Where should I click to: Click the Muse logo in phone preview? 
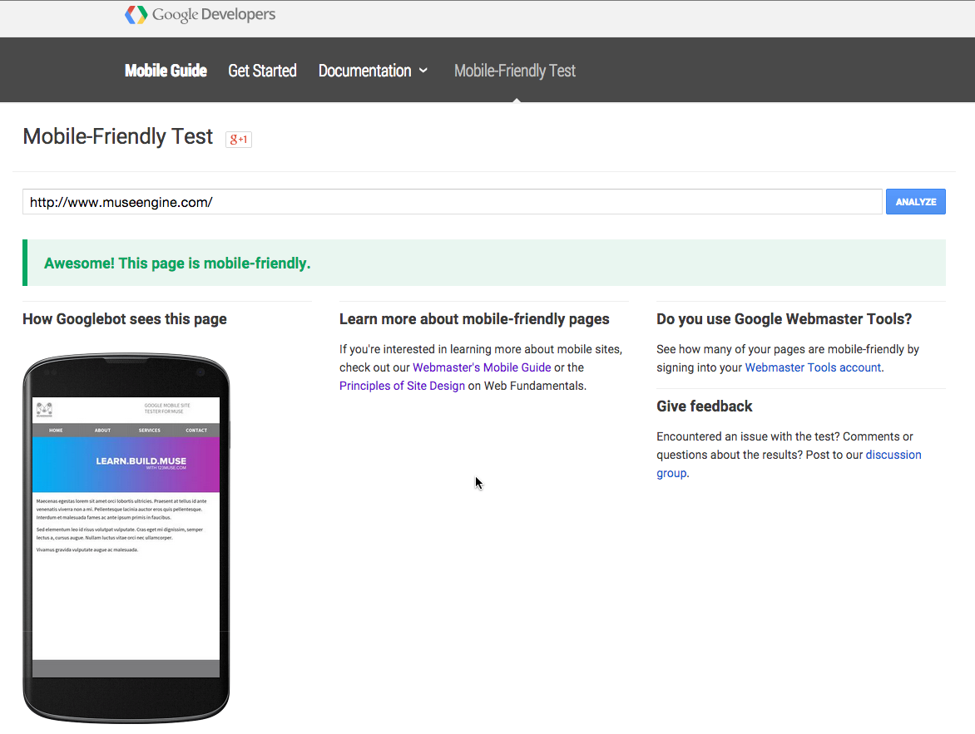click(x=44, y=410)
